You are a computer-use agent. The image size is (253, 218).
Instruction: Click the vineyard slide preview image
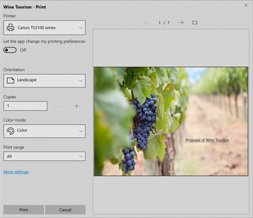point(171,121)
